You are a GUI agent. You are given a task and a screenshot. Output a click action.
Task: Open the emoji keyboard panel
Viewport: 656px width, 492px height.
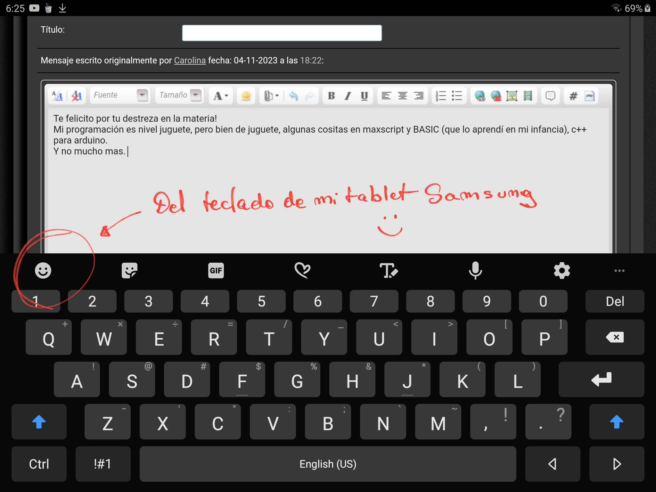43,271
